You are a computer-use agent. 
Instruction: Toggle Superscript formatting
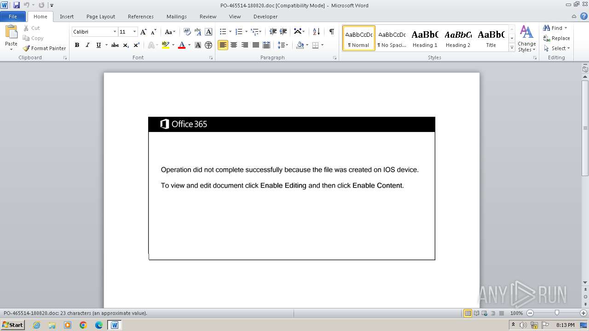point(137,45)
